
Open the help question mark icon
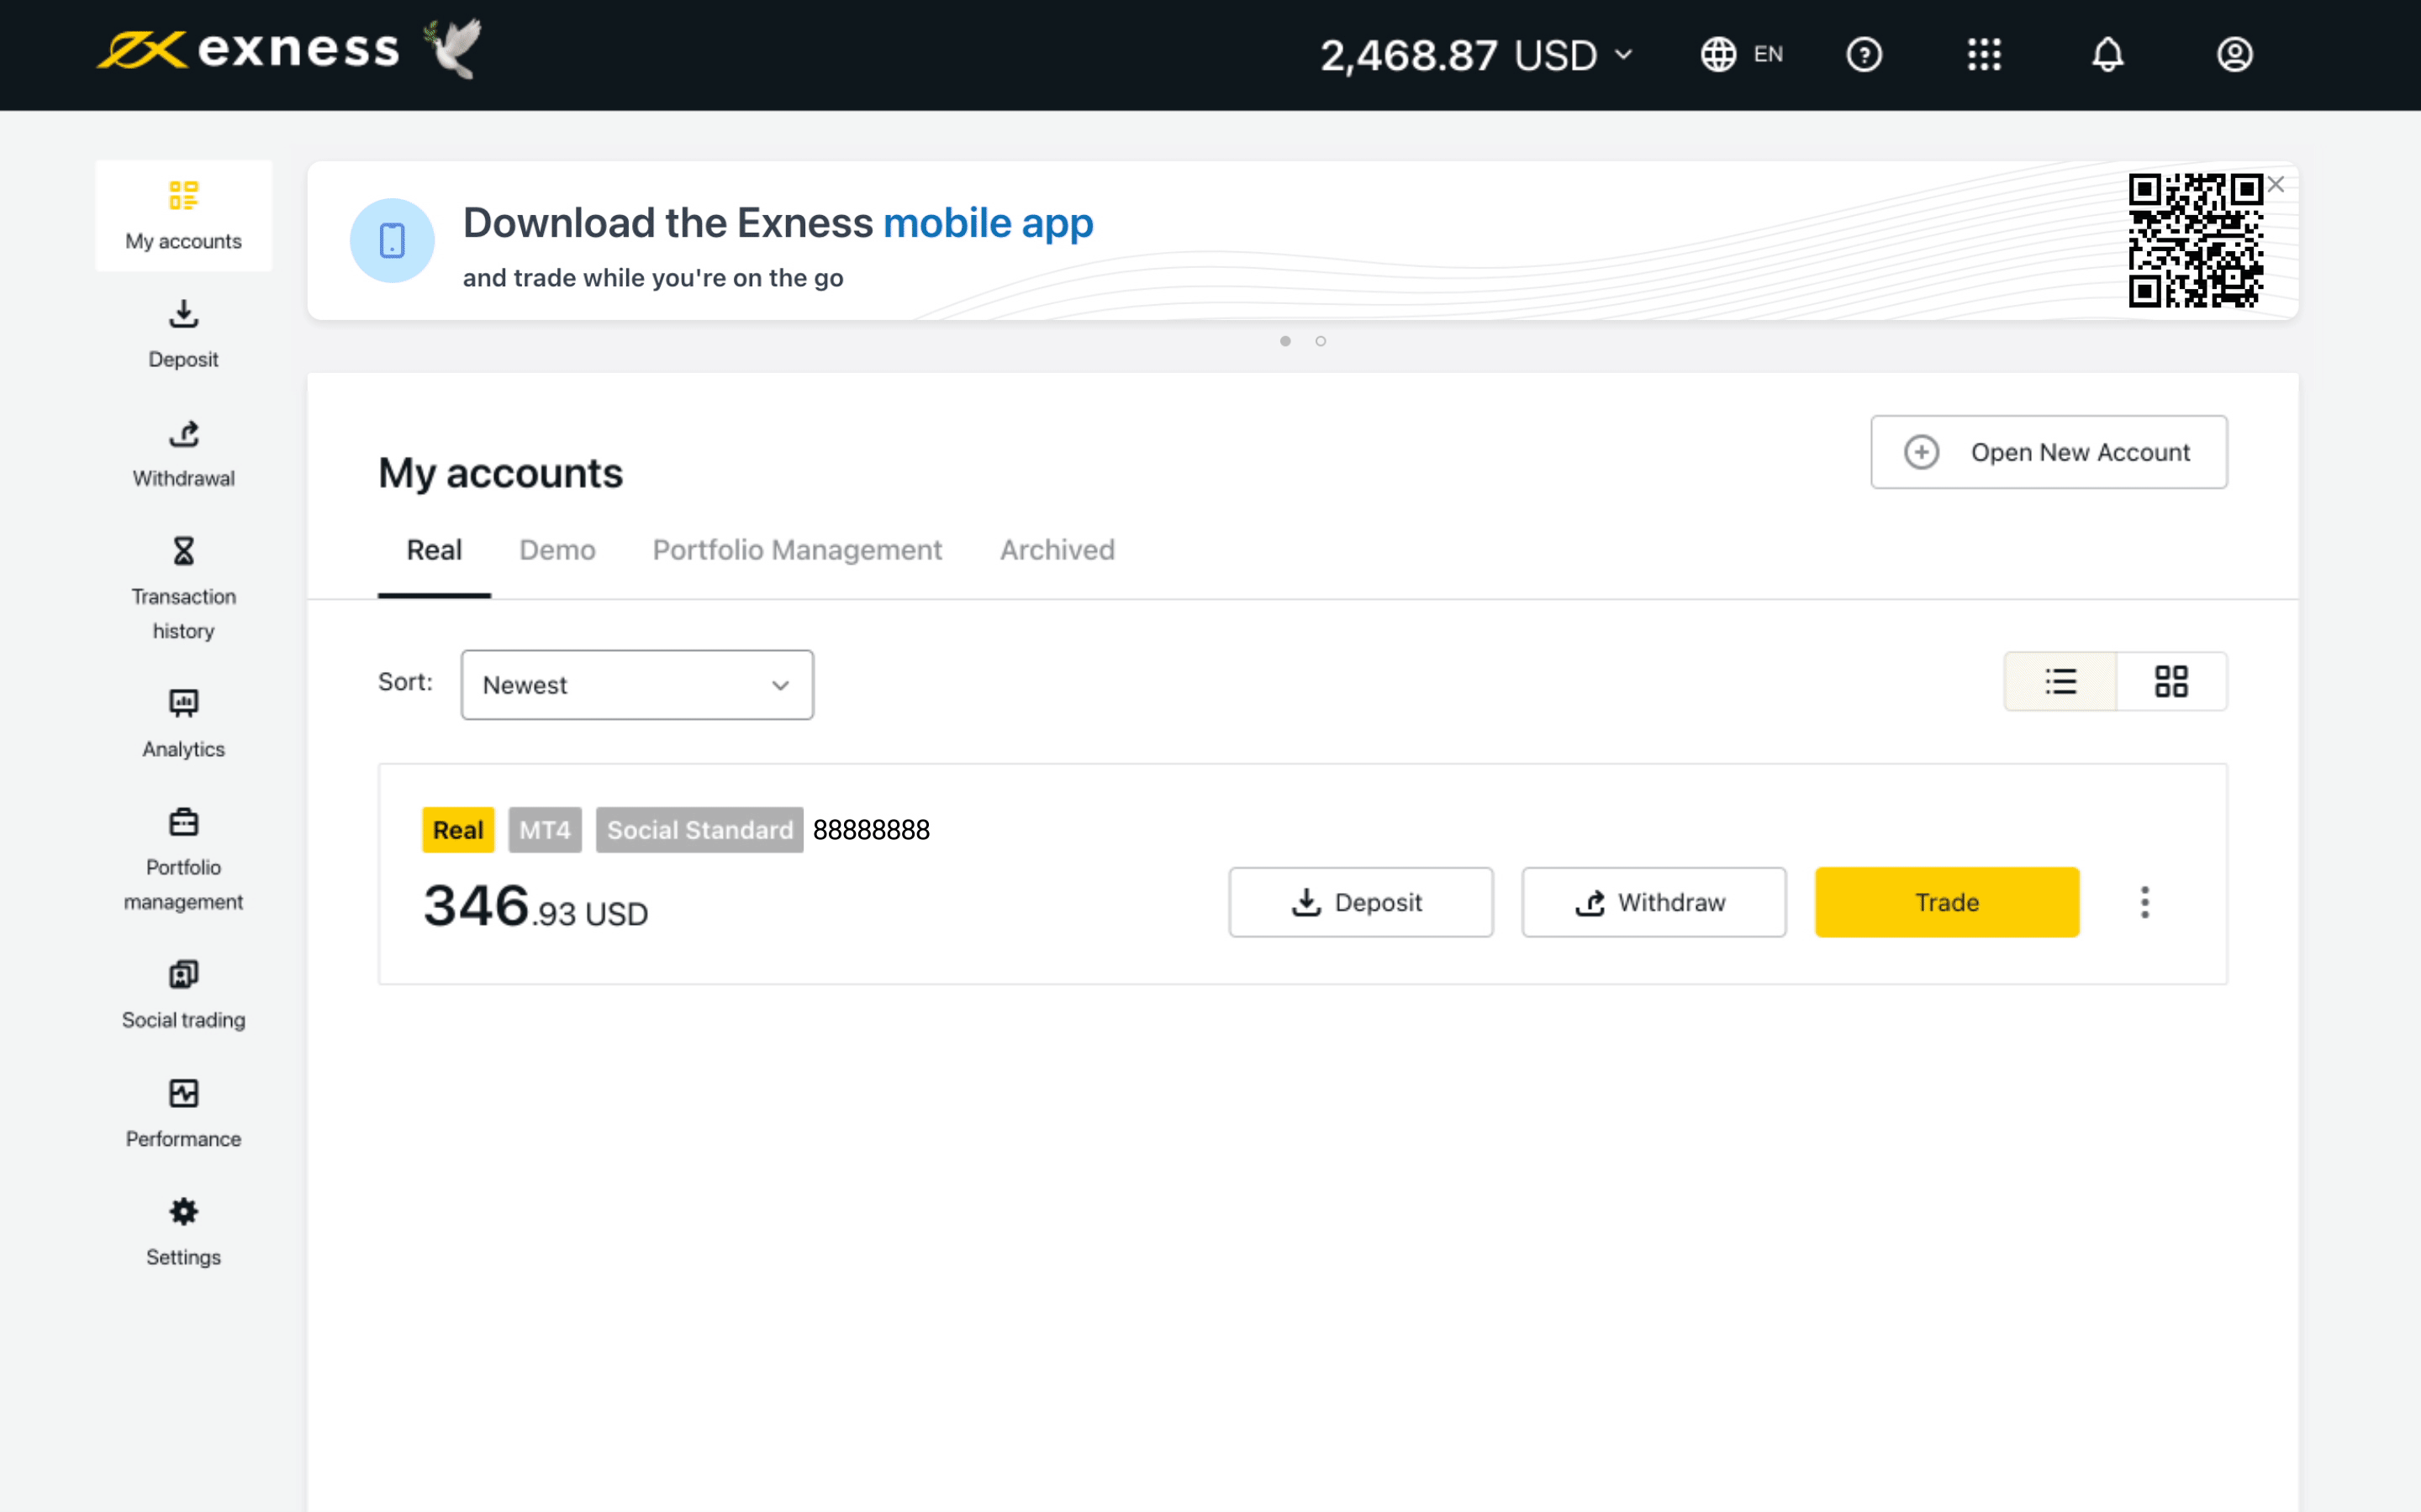(1864, 54)
